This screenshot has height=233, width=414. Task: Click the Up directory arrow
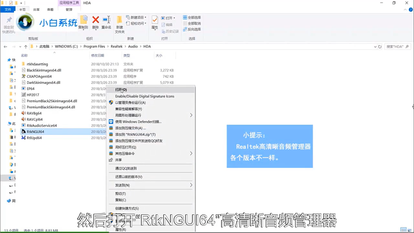(x=26, y=47)
